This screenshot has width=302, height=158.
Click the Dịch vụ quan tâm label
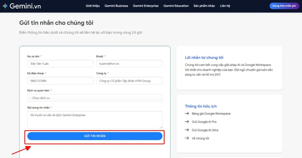point(38,90)
